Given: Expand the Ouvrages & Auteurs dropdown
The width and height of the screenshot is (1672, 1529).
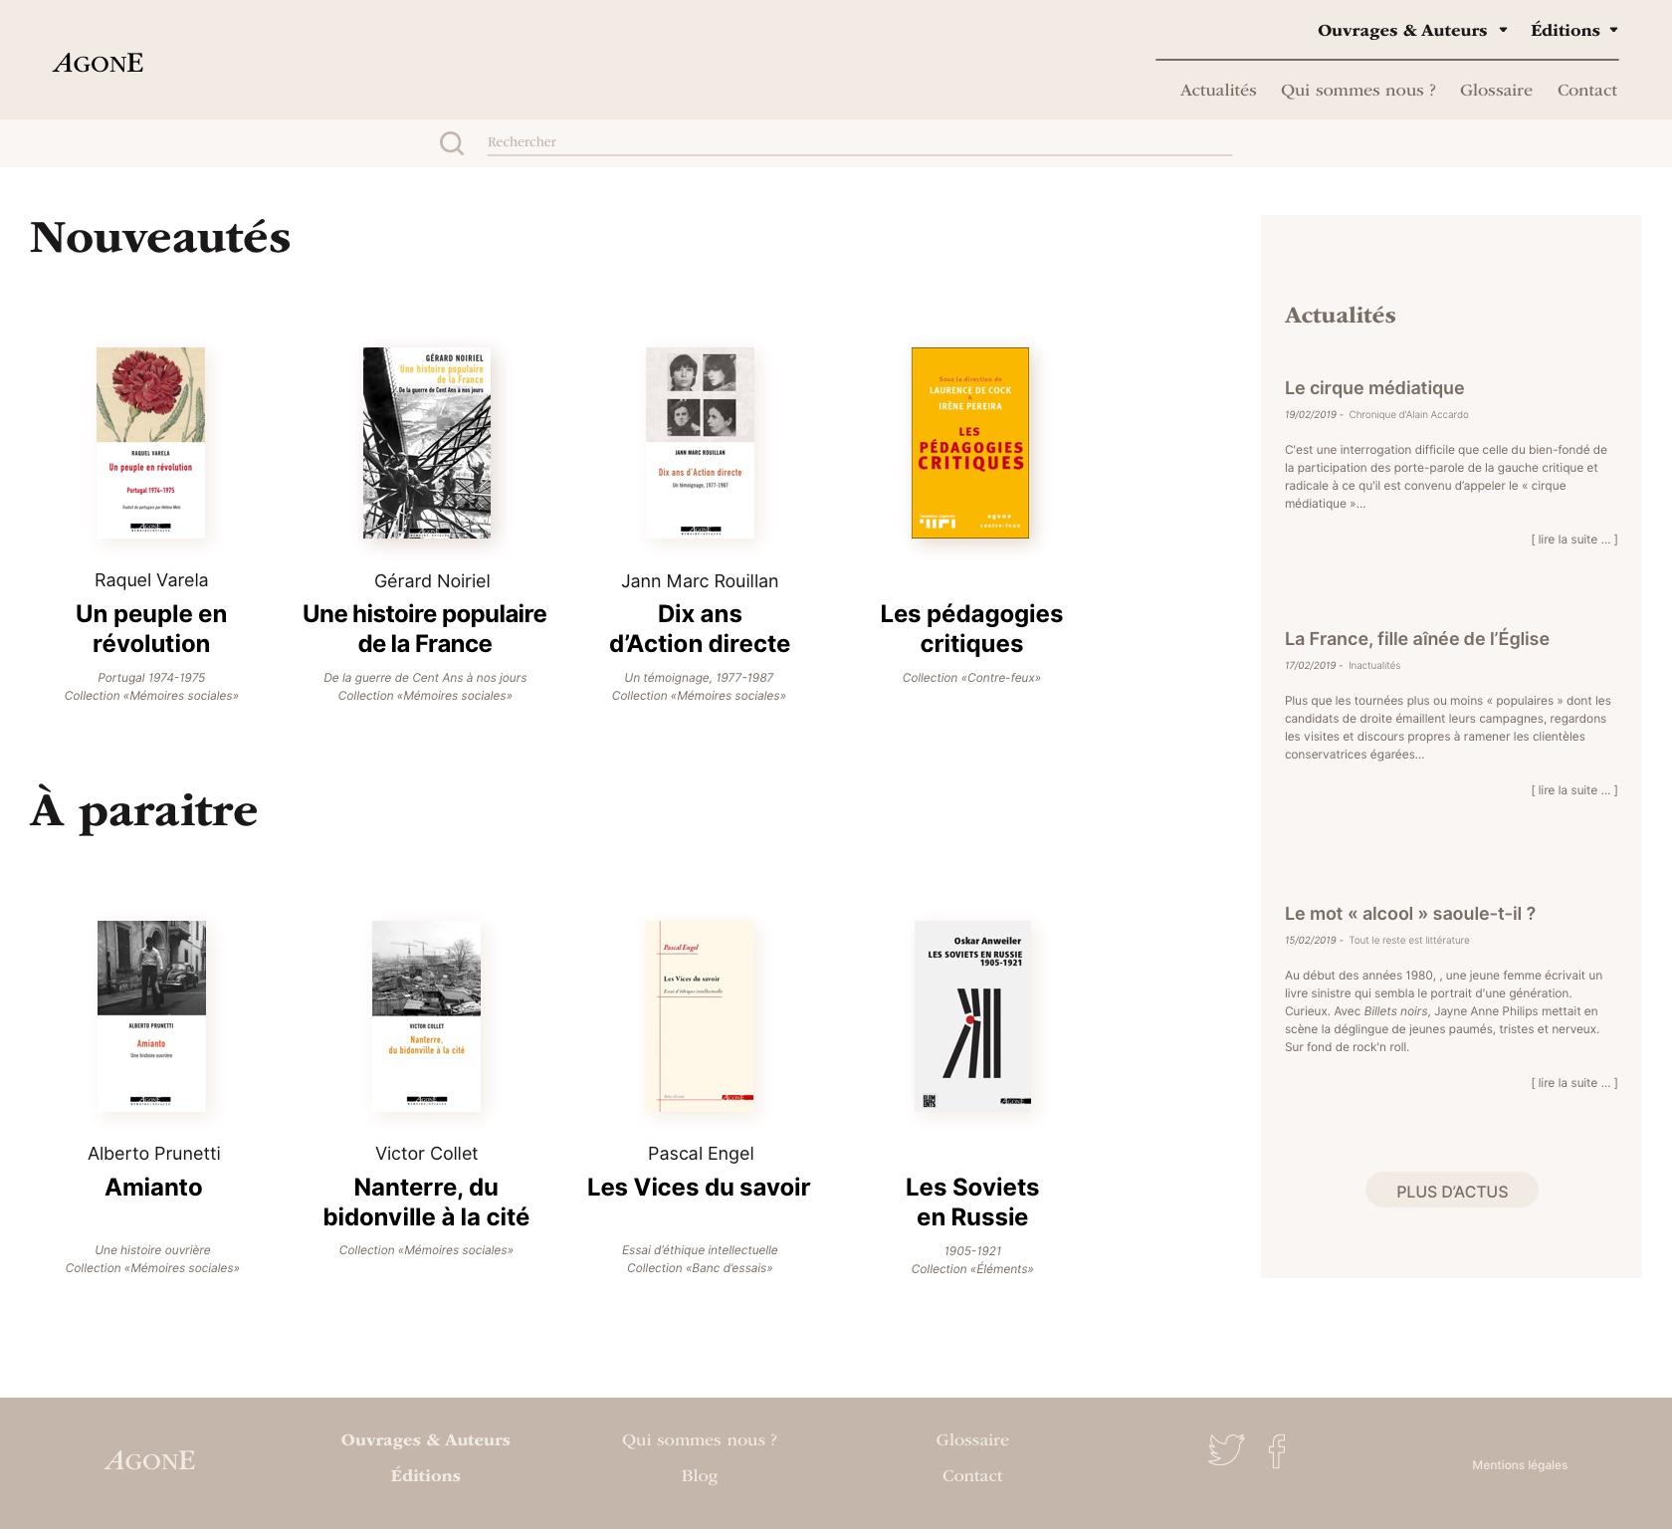Looking at the screenshot, I should [1411, 30].
